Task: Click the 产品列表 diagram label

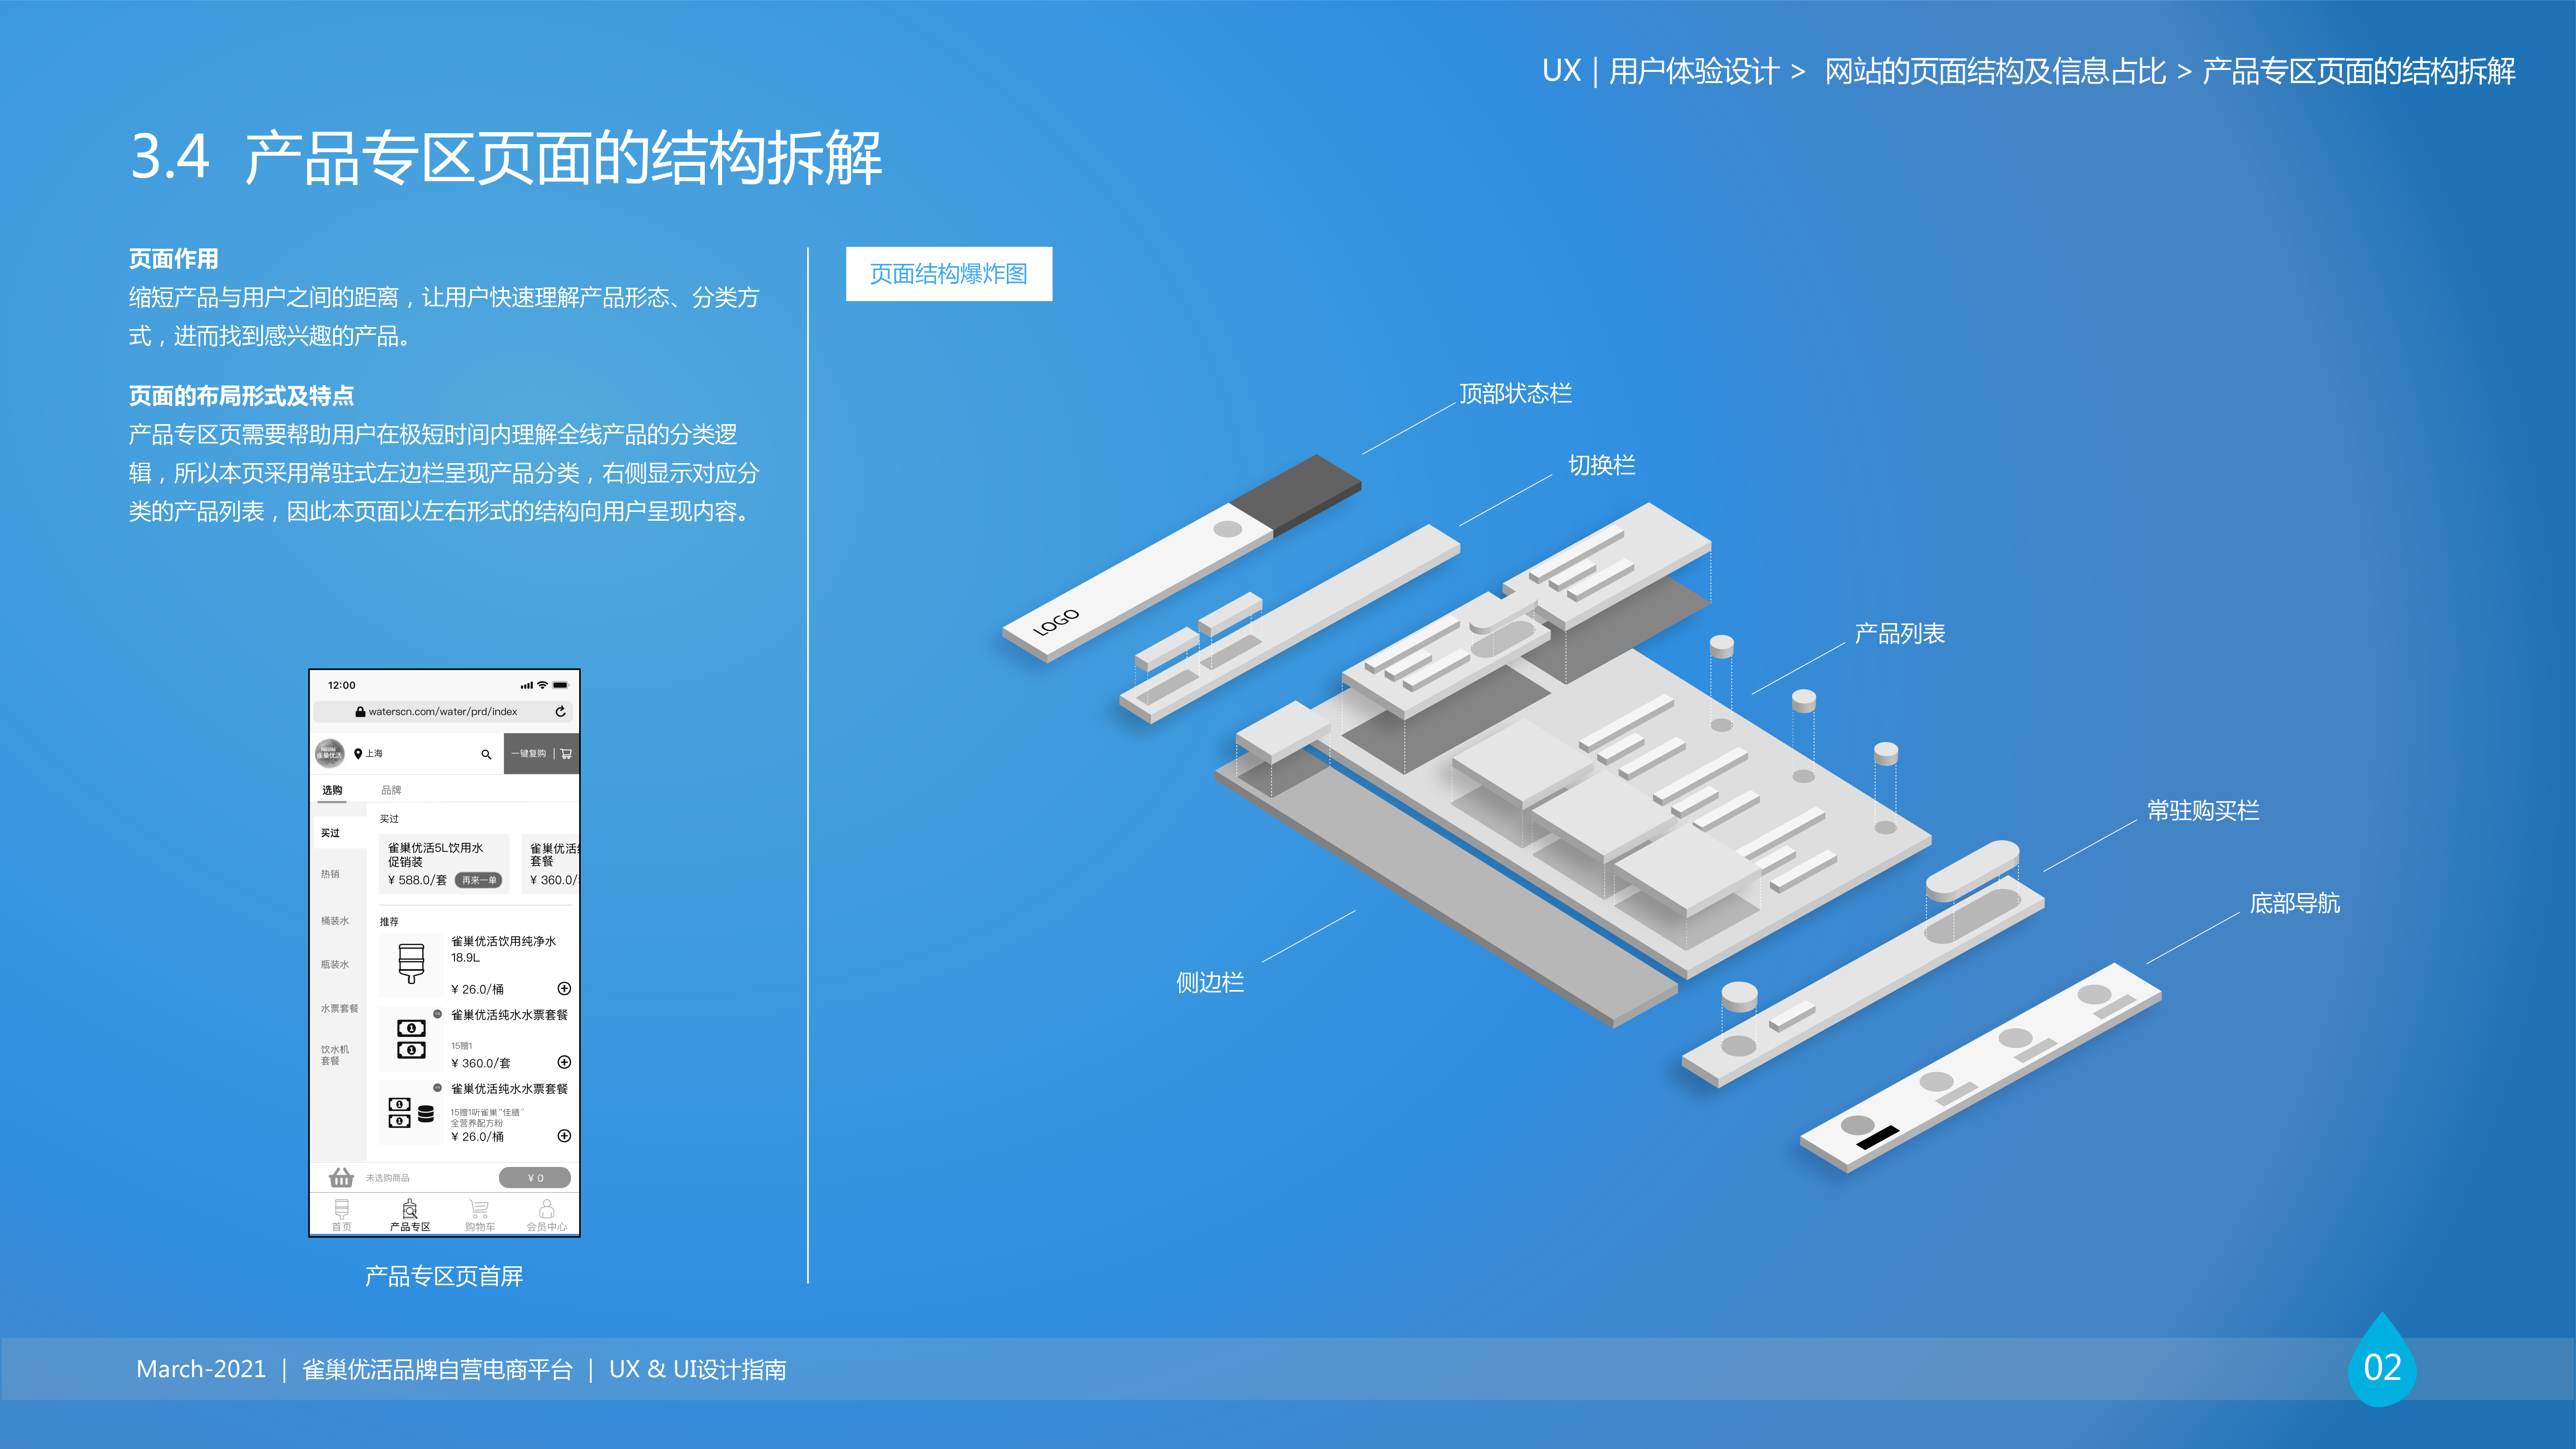Action: tap(1899, 633)
